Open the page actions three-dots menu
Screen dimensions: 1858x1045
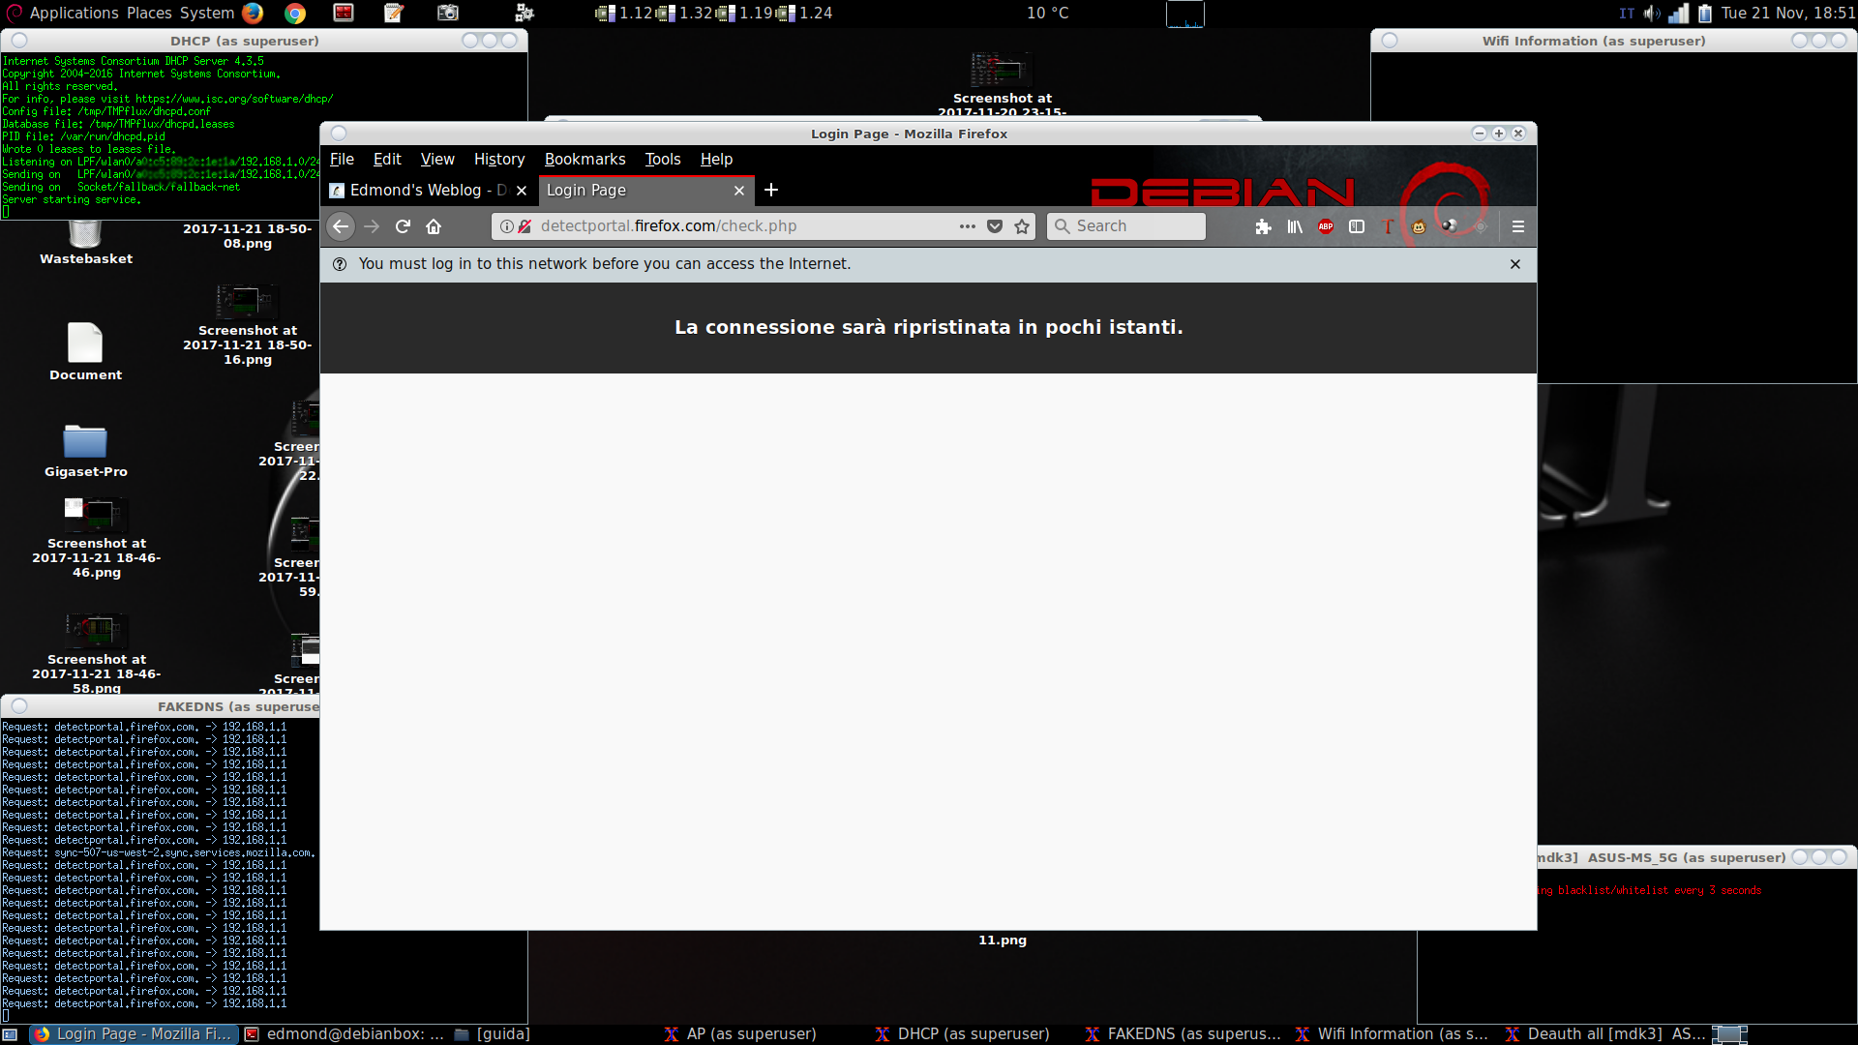967,226
